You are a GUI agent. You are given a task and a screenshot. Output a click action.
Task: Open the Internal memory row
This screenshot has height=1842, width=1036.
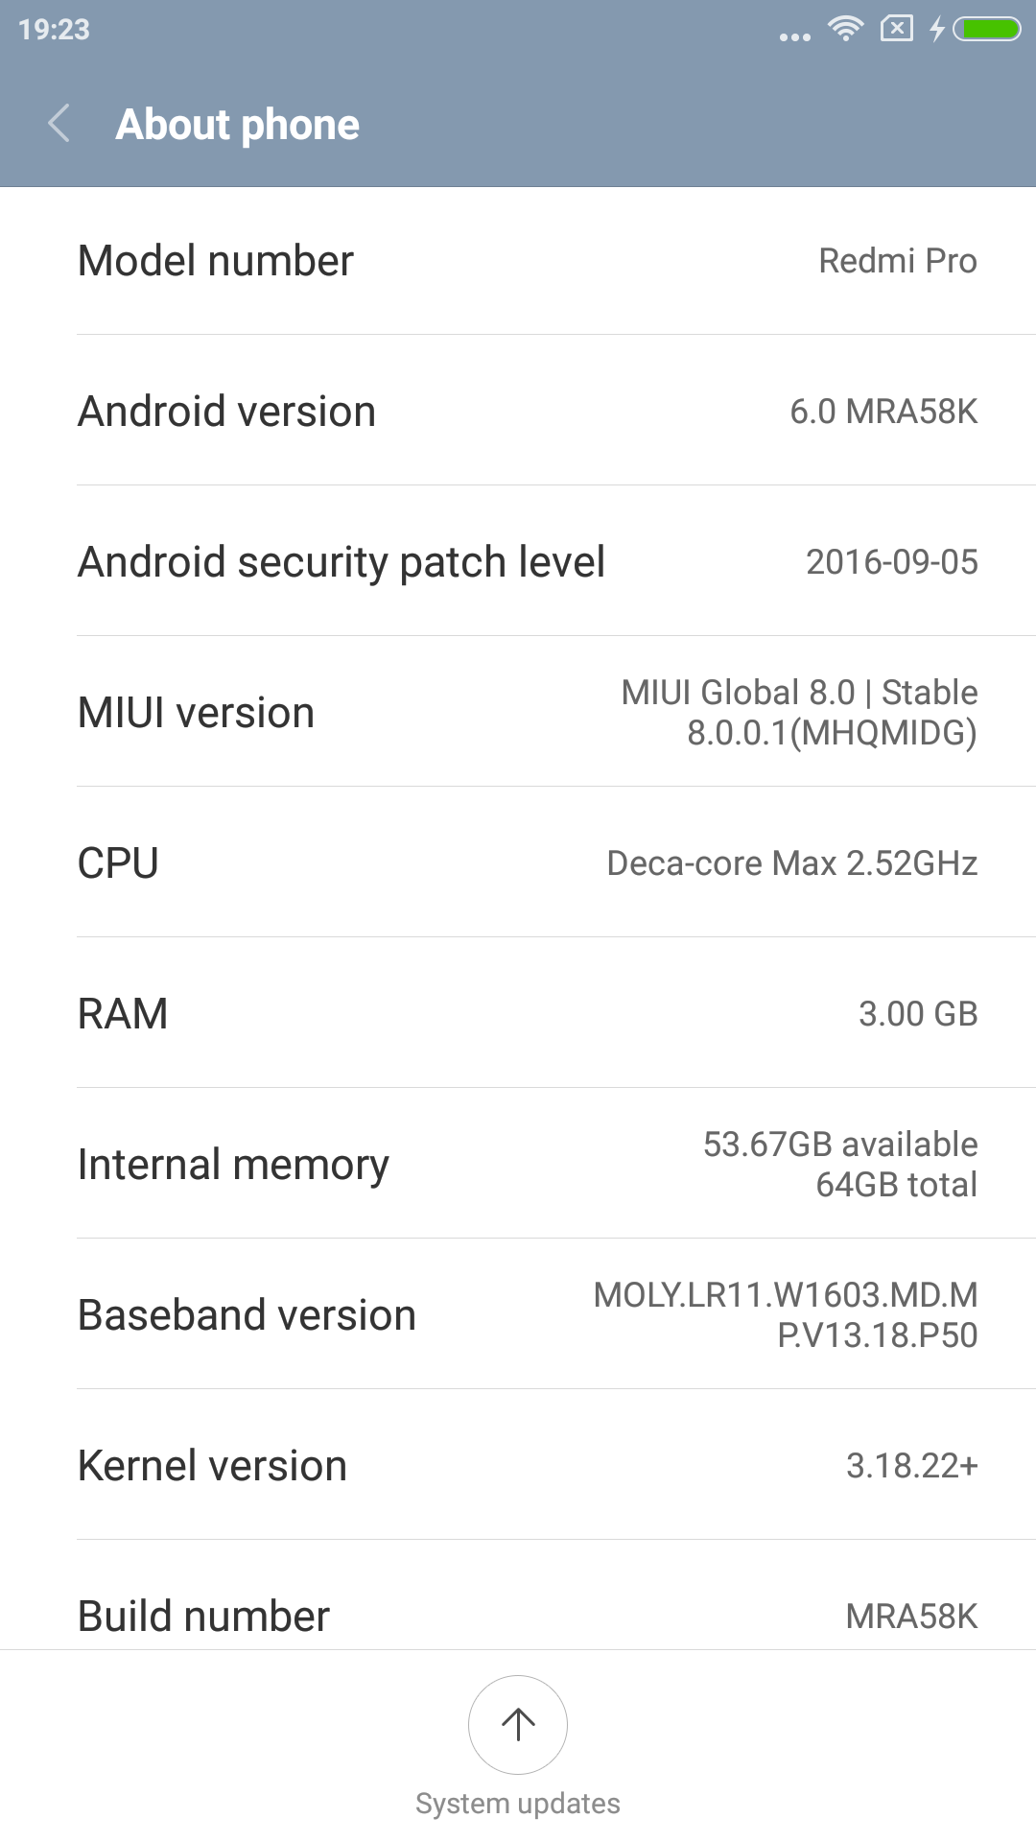518,1165
